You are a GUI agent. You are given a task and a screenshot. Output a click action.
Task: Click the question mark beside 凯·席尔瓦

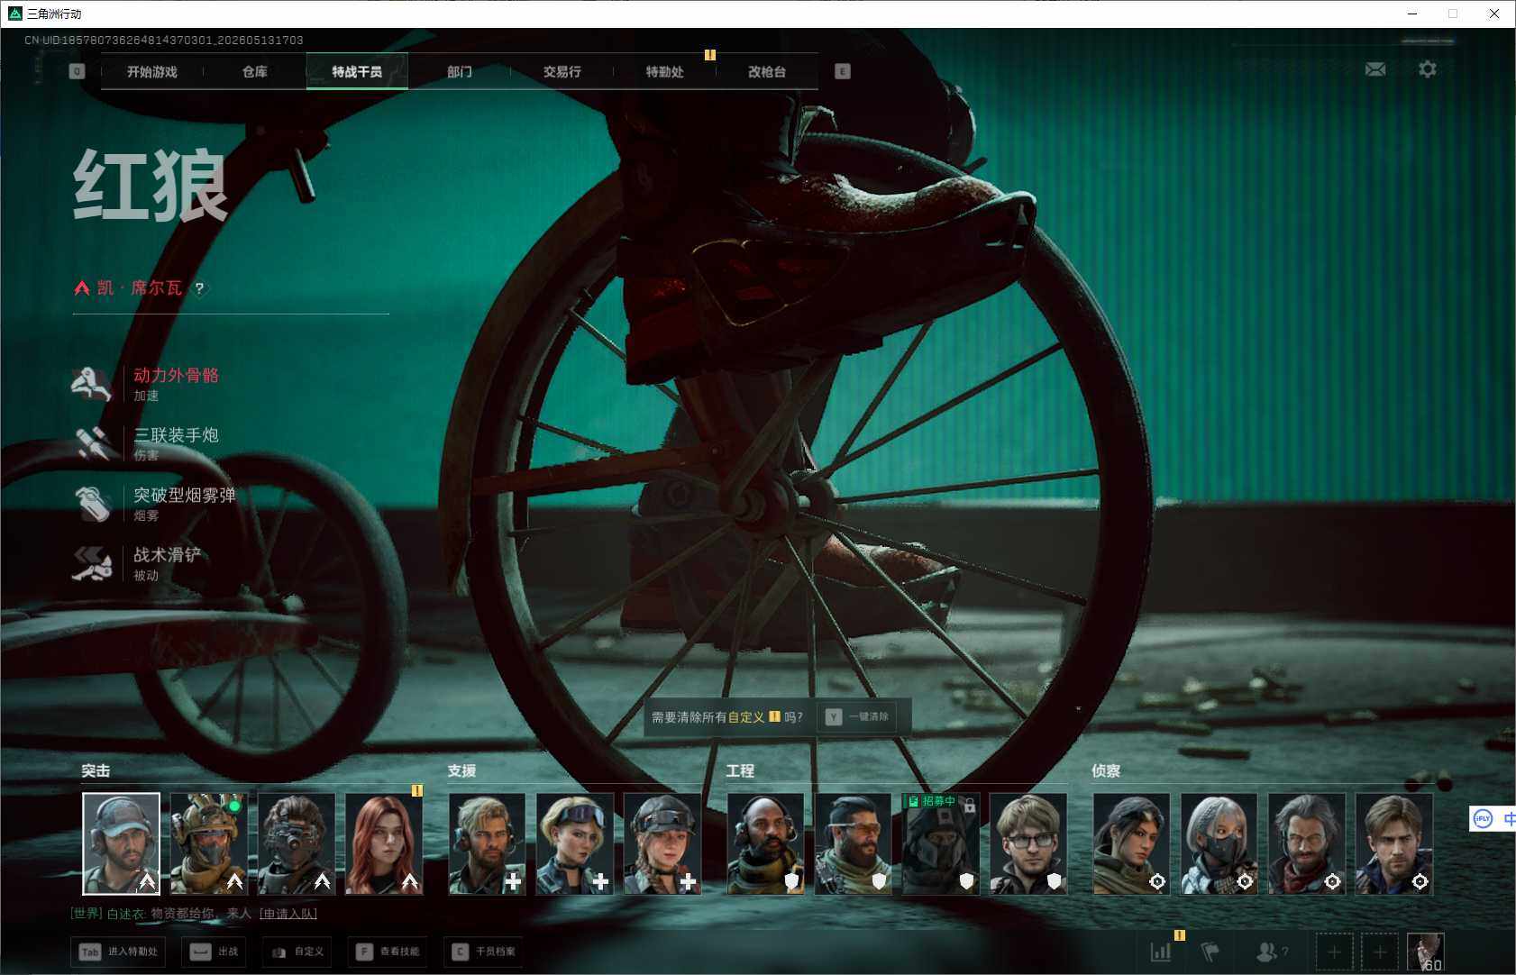point(199,288)
